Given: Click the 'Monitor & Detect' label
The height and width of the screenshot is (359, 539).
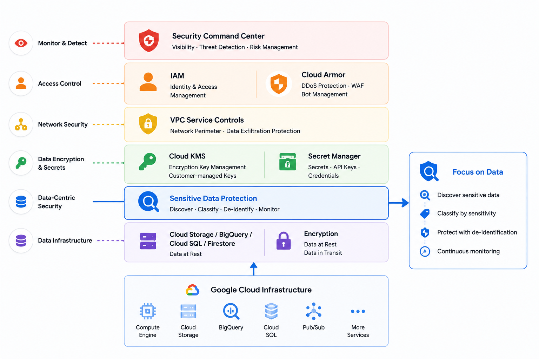Looking at the screenshot, I should tap(62, 43).
